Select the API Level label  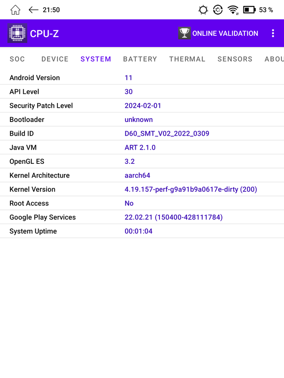tap(24, 92)
